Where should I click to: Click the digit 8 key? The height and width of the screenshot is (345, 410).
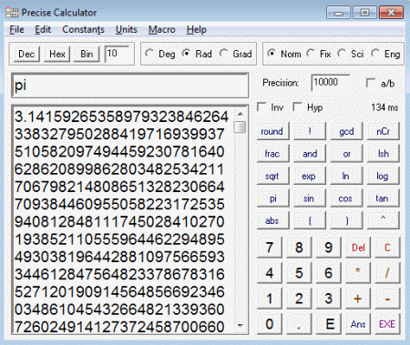tap(299, 248)
